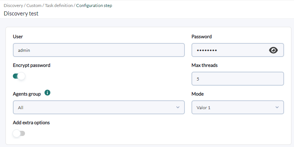Open Task definition breadcrumb link
The width and height of the screenshot is (294, 147).
point(59,6)
